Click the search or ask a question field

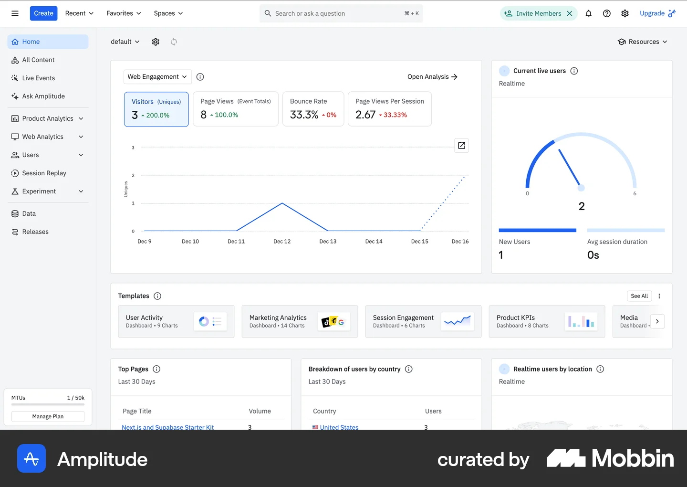(x=341, y=13)
